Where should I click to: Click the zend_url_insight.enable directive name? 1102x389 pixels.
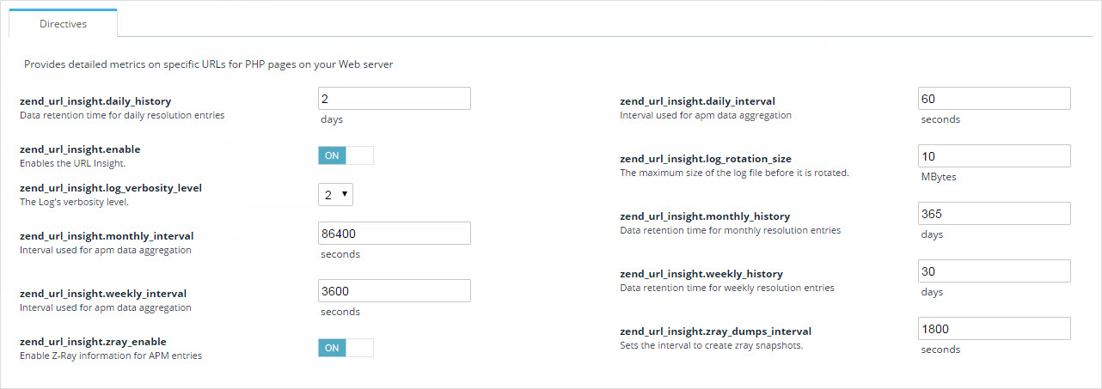(79, 149)
